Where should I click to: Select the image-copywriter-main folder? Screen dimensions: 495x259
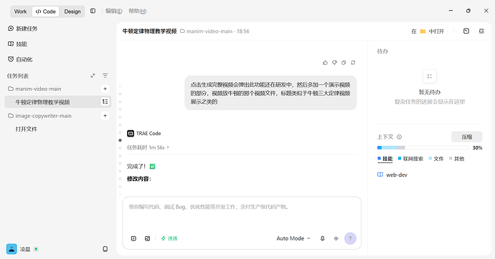(x=39, y=116)
